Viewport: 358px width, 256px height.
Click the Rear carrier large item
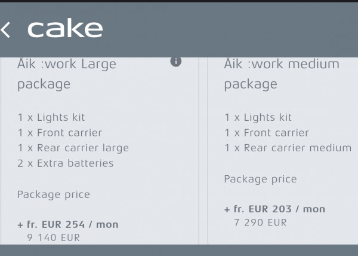click(x=73, y=148)
